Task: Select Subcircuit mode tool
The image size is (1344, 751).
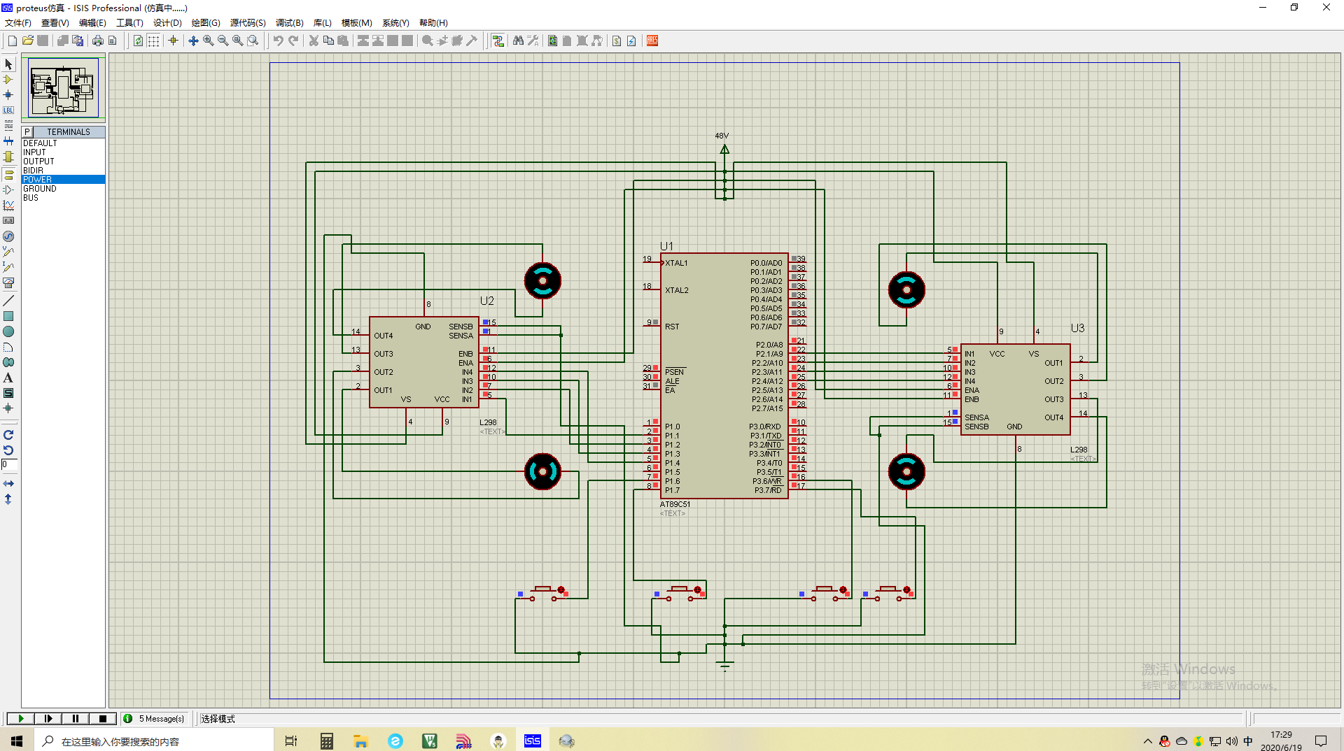Action: click(x=8, y=157)
